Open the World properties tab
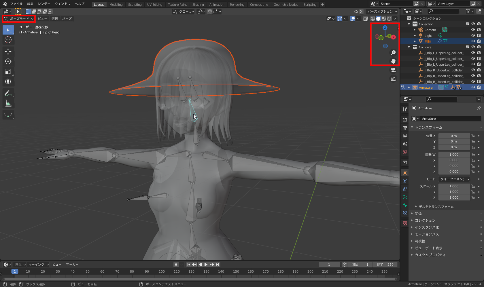Viewport: 484px width, 287px height. click(x=405, y=152)
